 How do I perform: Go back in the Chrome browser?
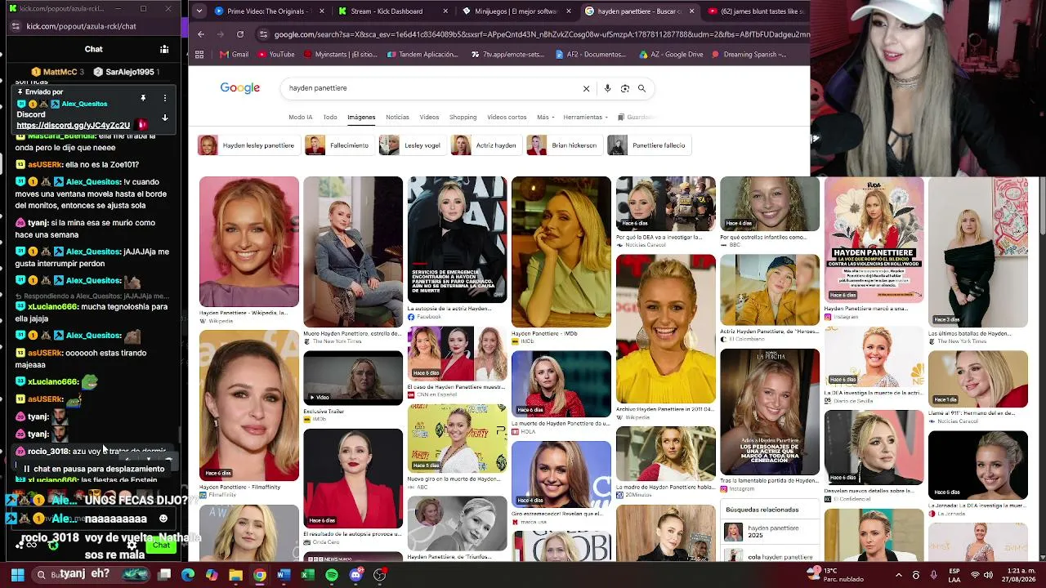click(x=201, y=34)
